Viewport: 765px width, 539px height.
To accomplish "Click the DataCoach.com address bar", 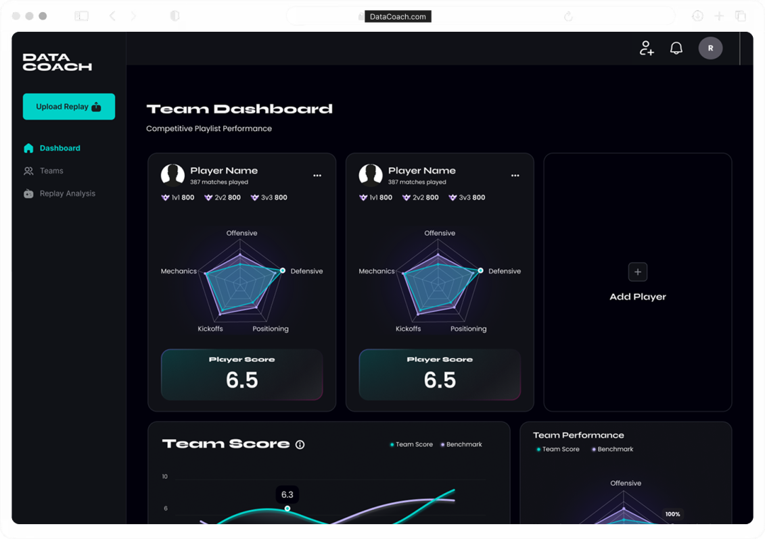I will [x=480, y=17].
